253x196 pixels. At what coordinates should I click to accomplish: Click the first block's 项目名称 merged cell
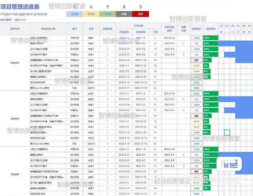pos(15,63)
